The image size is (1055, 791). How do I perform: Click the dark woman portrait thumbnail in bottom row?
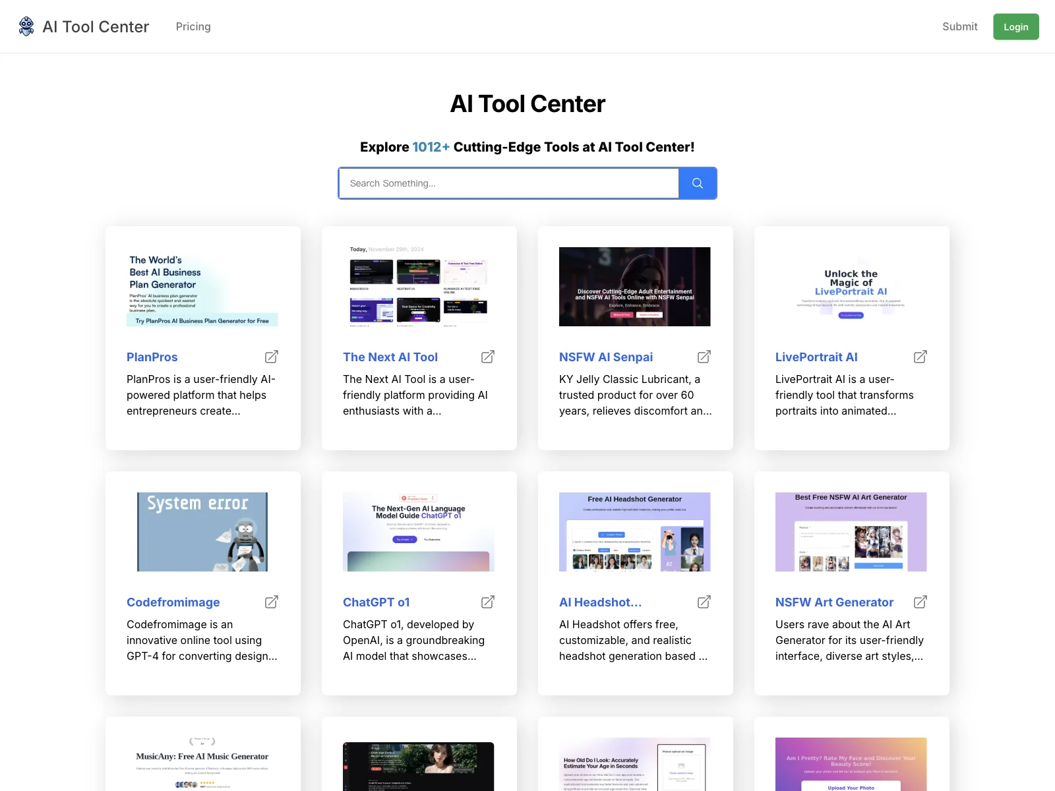point(419,766)
